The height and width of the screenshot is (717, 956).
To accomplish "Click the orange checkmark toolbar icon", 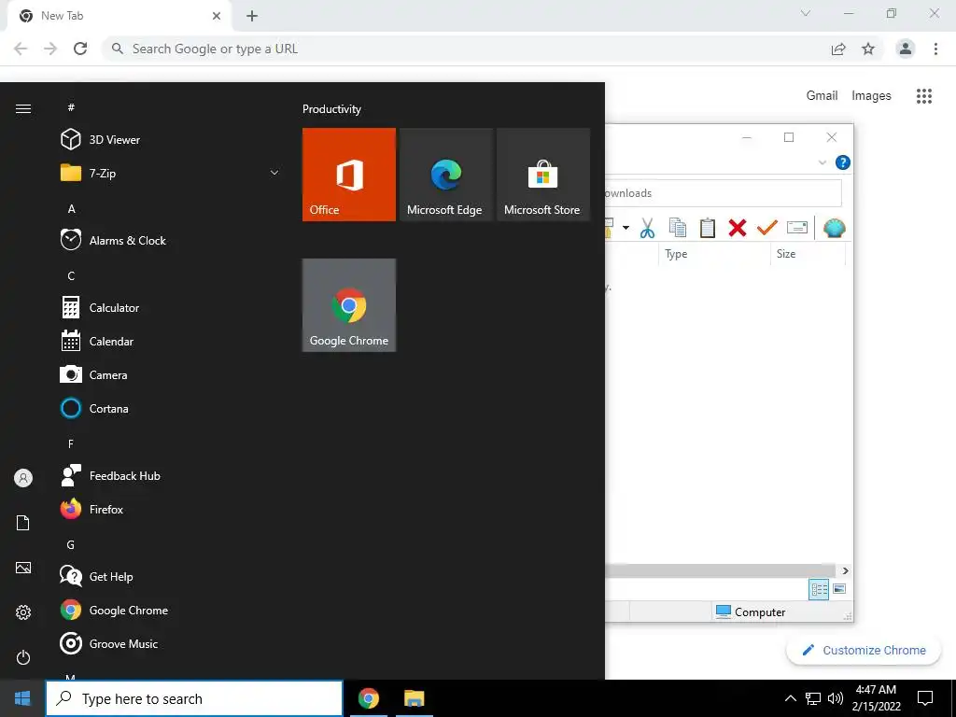I will [x=767, y=228].
